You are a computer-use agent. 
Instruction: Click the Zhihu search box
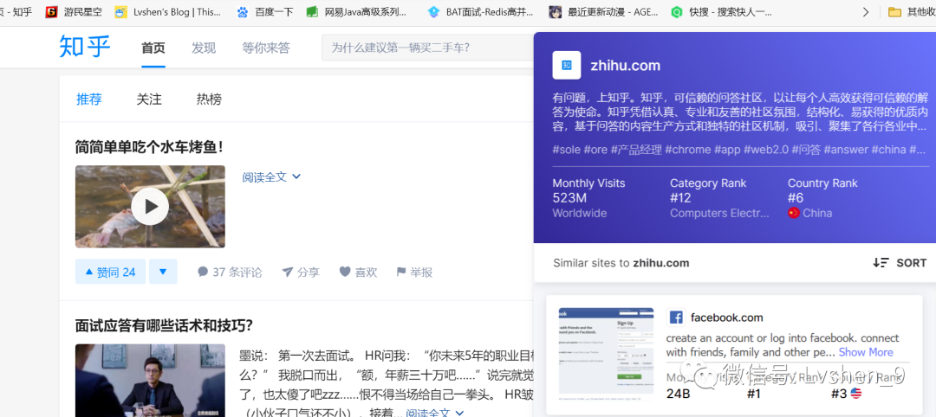(427, 48)
